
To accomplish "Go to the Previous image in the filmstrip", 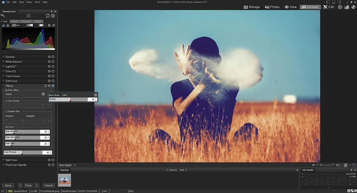I will pyautogui.click(x=172, y=170).
